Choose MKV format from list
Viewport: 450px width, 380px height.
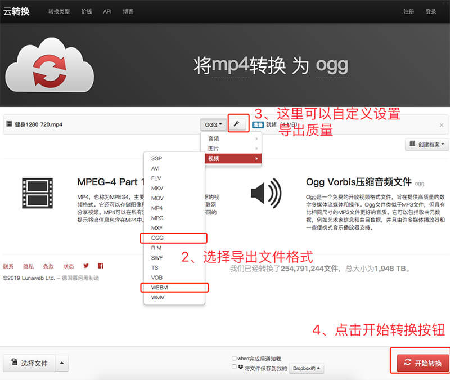click(x=174, y=188)
